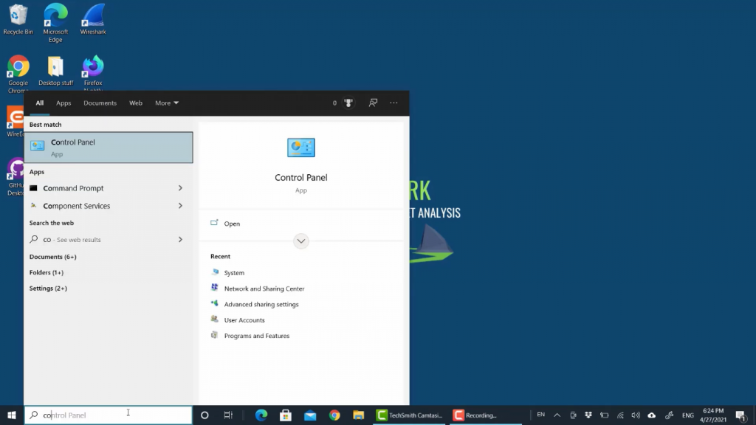Click the Mail icon in taskbar

click(310, 415)
